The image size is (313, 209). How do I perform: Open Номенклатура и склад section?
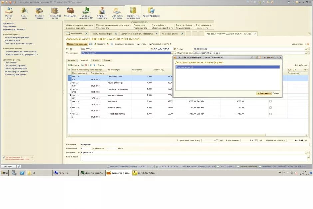[x=55, y=13]
